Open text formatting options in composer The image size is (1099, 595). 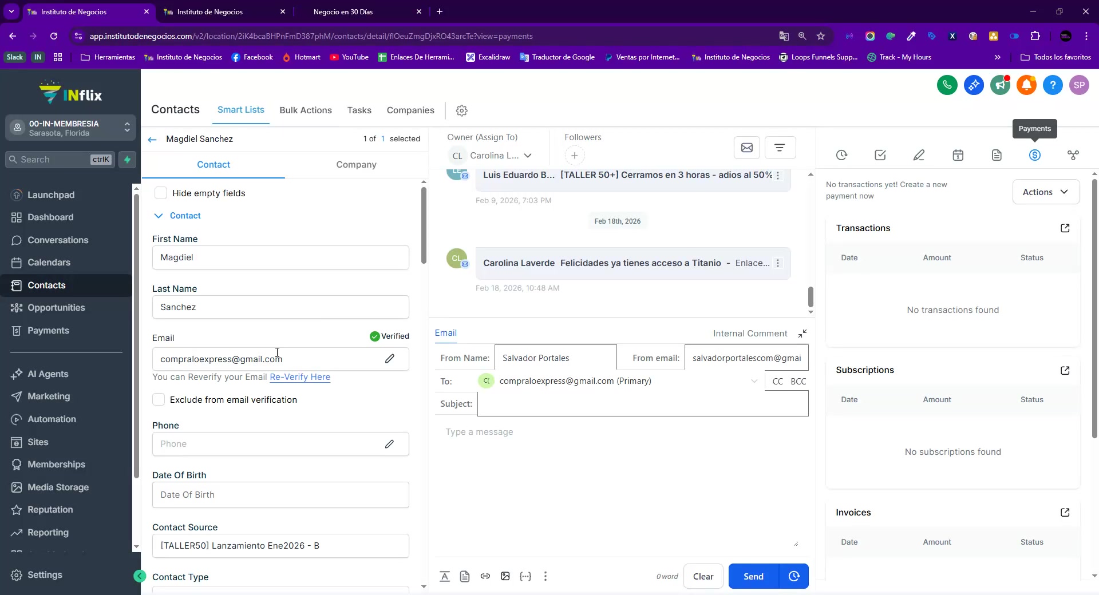[445, 577]
